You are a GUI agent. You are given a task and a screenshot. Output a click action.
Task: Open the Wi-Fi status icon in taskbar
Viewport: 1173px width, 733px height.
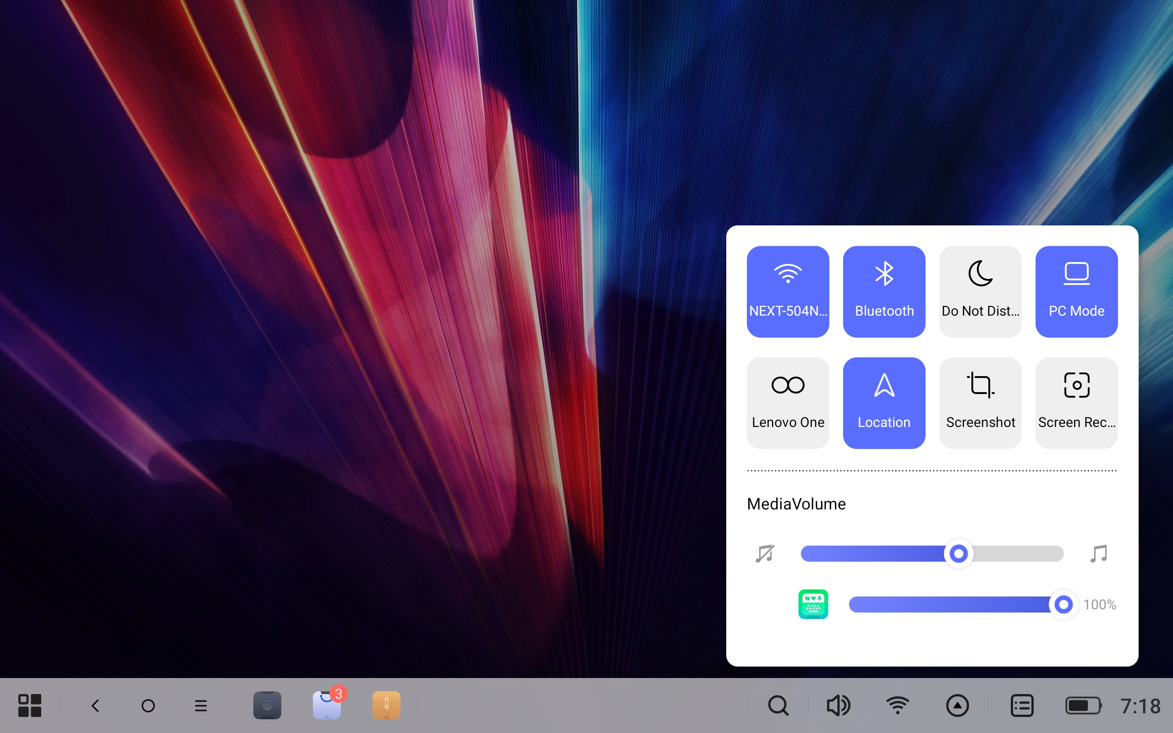pos(897,706)
